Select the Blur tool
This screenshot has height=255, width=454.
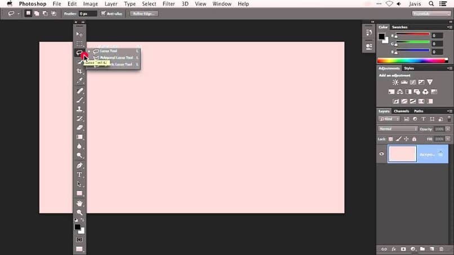coord(79,146)
